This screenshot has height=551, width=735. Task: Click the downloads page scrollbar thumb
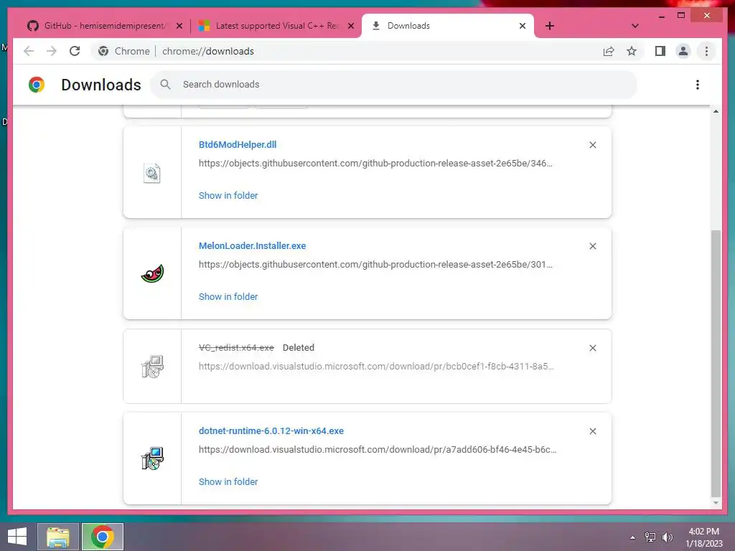(716, 363)
